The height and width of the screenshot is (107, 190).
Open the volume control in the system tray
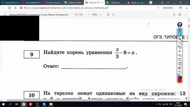[167, 104]
